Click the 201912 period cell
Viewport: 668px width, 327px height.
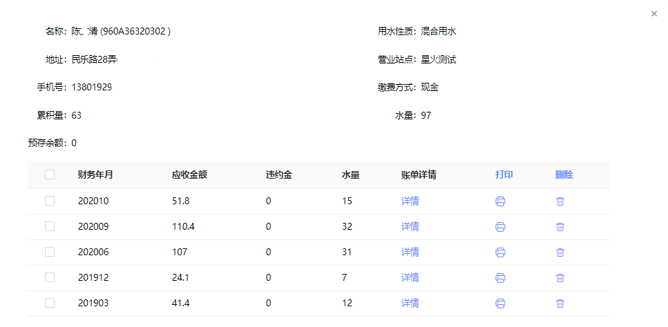[x=93, y=277]
